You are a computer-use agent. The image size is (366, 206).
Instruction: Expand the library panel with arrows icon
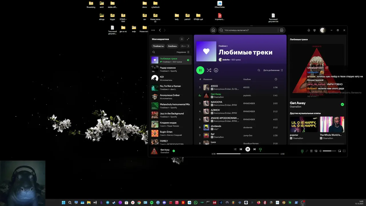click(188, 39)
